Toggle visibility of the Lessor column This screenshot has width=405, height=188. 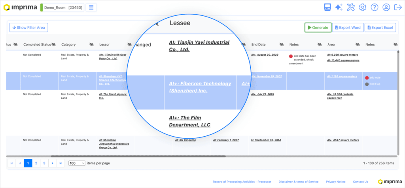click(129, 45)
